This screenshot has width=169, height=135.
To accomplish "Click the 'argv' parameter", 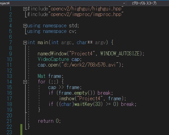I will point(100,43).
